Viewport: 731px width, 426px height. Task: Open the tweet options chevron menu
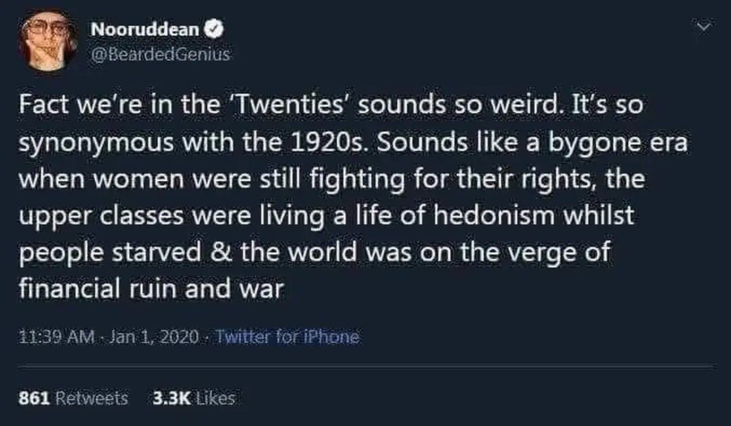705,27
